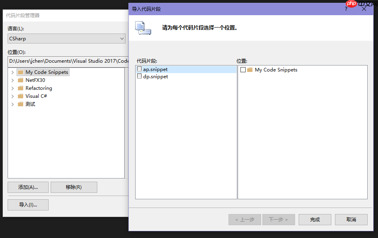Click the NetFX30 folder icon
This screenshot has height=238, width=378.
(x=20, y=80)
